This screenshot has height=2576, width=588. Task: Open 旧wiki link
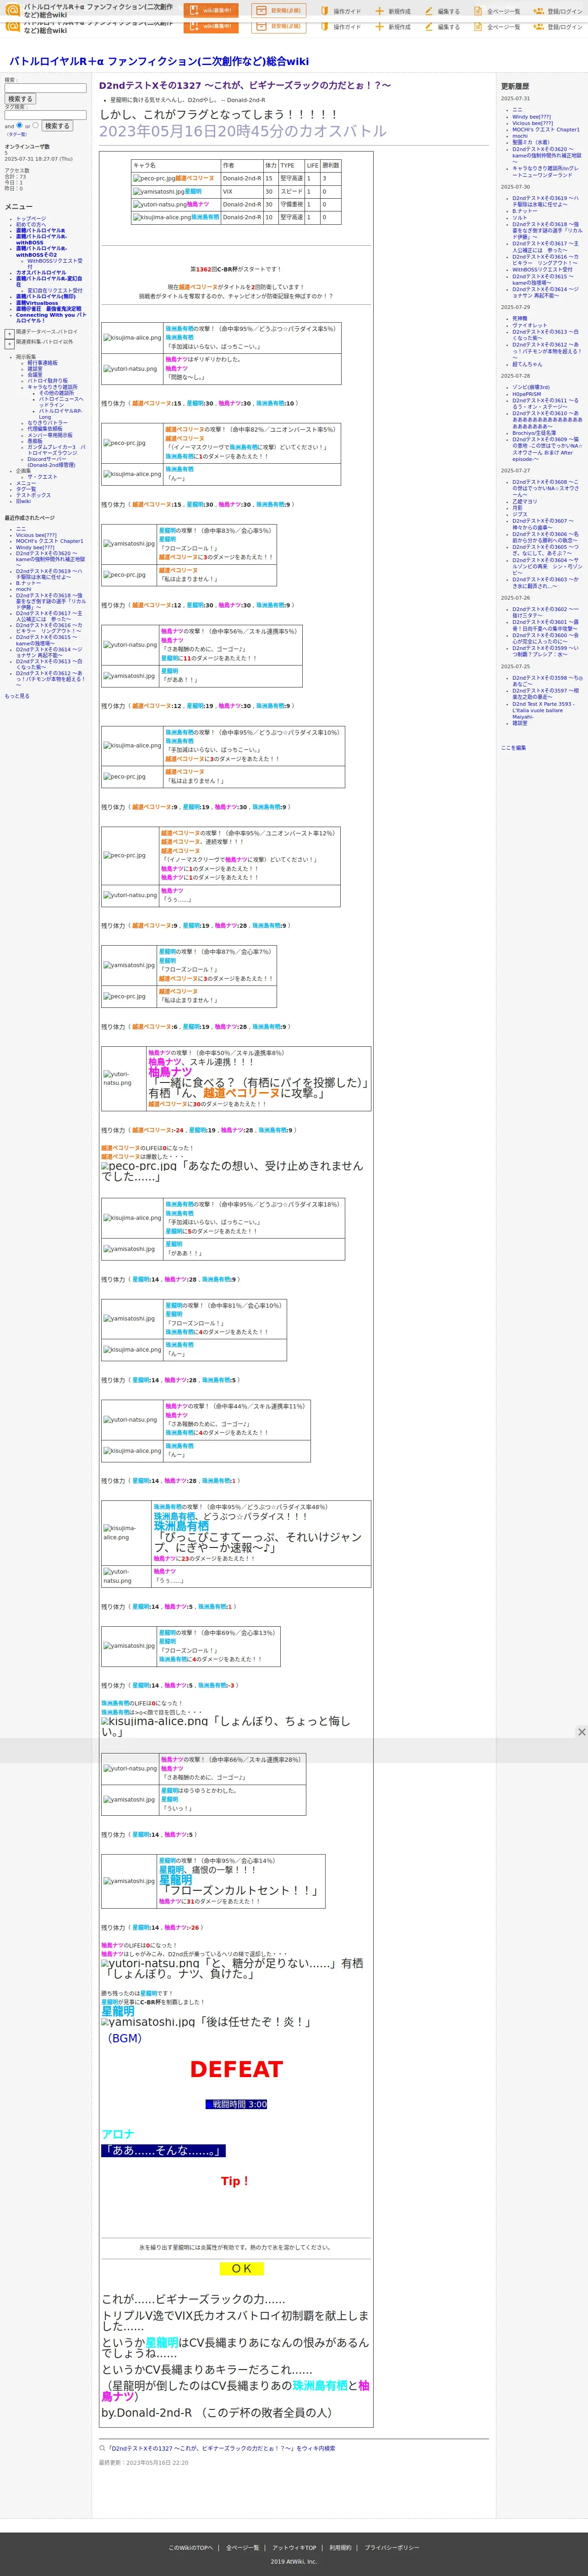[x=23, y=501]
